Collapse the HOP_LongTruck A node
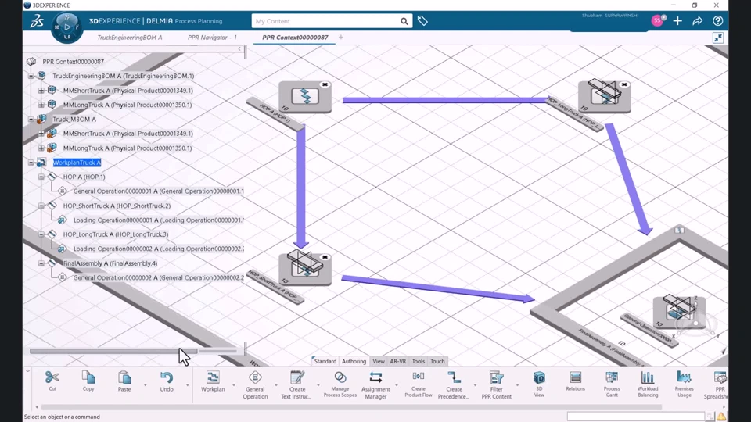This screenshot has height=422, width=751. coord(41,234)
